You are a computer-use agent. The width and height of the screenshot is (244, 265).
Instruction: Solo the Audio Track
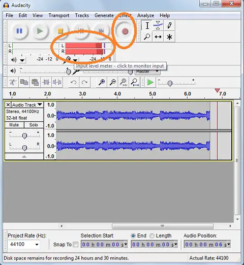tap(34, 125)
